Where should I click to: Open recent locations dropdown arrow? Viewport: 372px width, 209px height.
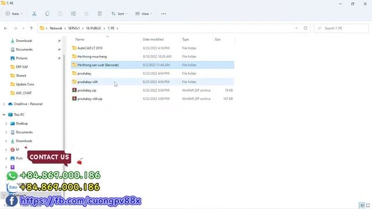pos(23,28)
